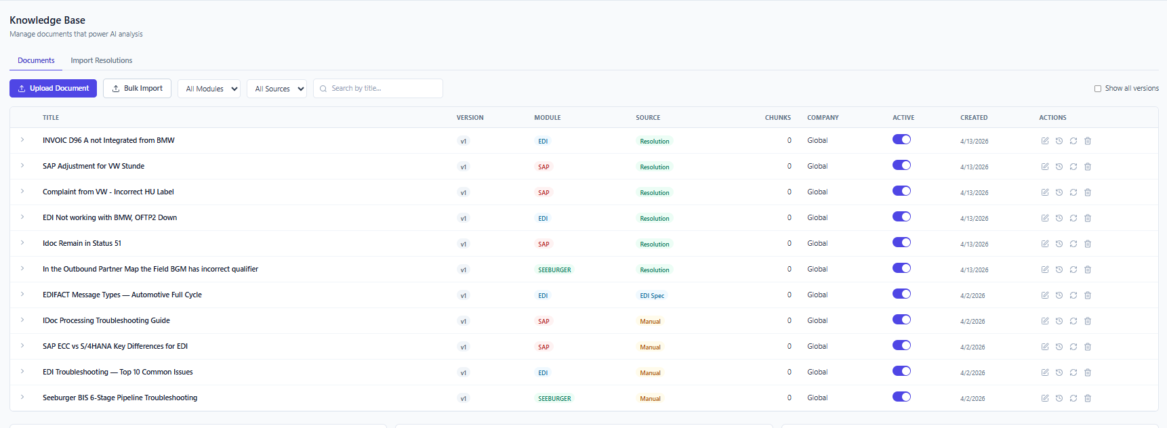Viewport: 1167px width, 428px height.
Task: Deactivate INVOIC D96 A document toggle
Action: 901,140
